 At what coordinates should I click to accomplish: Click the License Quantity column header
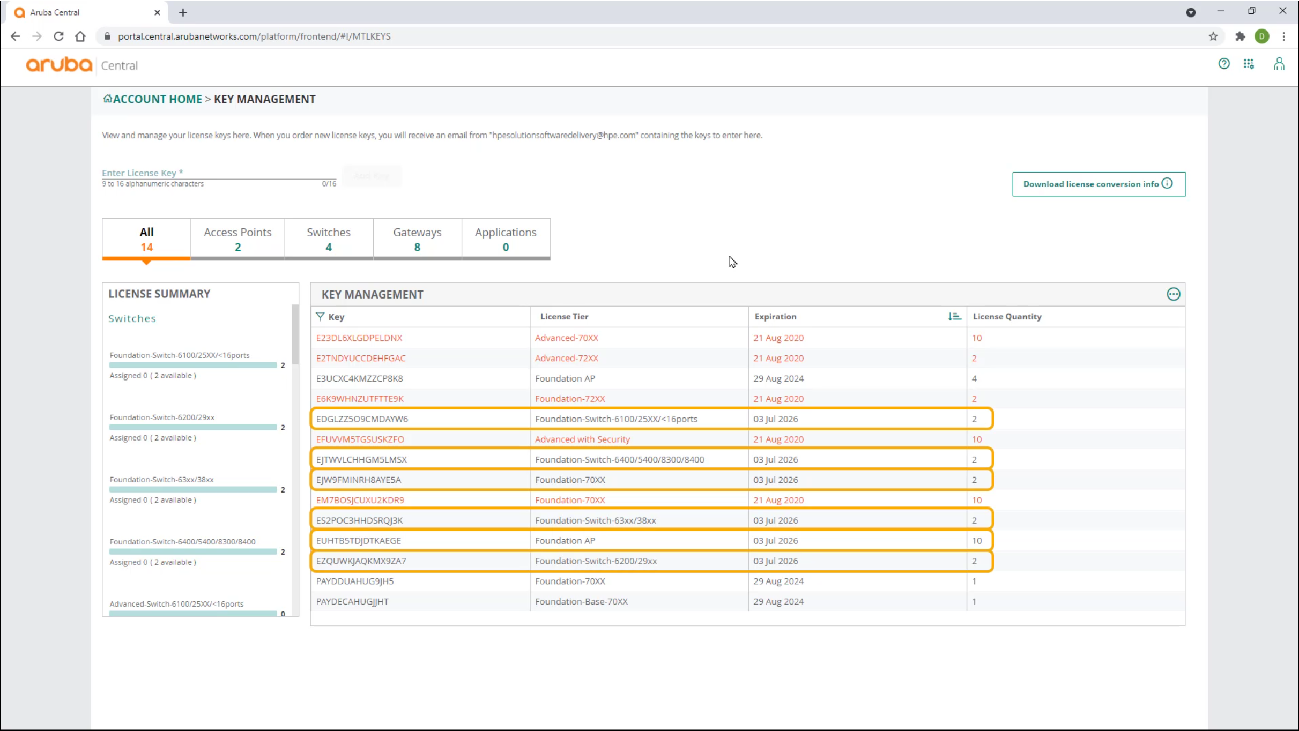point(1007,316)
